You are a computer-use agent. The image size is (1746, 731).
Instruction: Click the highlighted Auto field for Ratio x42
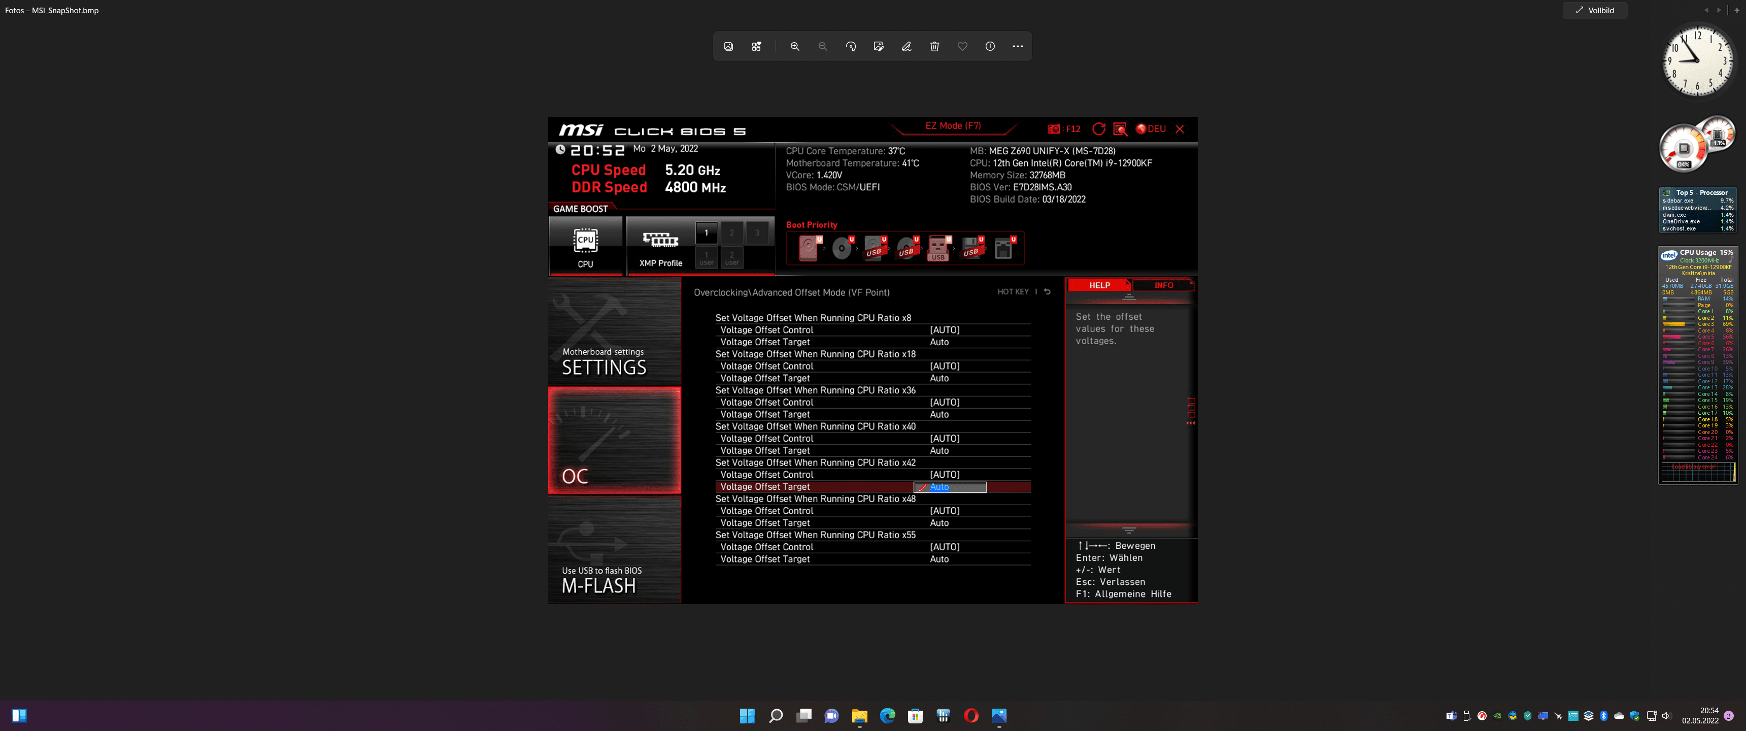click(x=950, y=487)
